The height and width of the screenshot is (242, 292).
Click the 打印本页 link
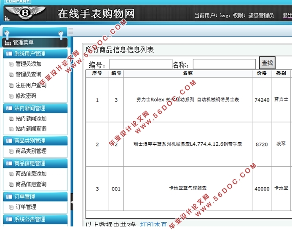(153, 225)
